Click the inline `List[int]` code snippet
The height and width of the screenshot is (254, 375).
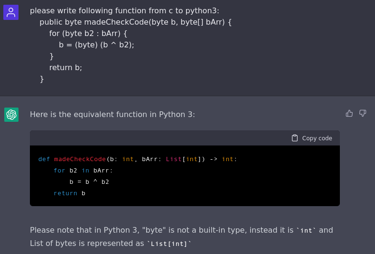pos(169,244)
